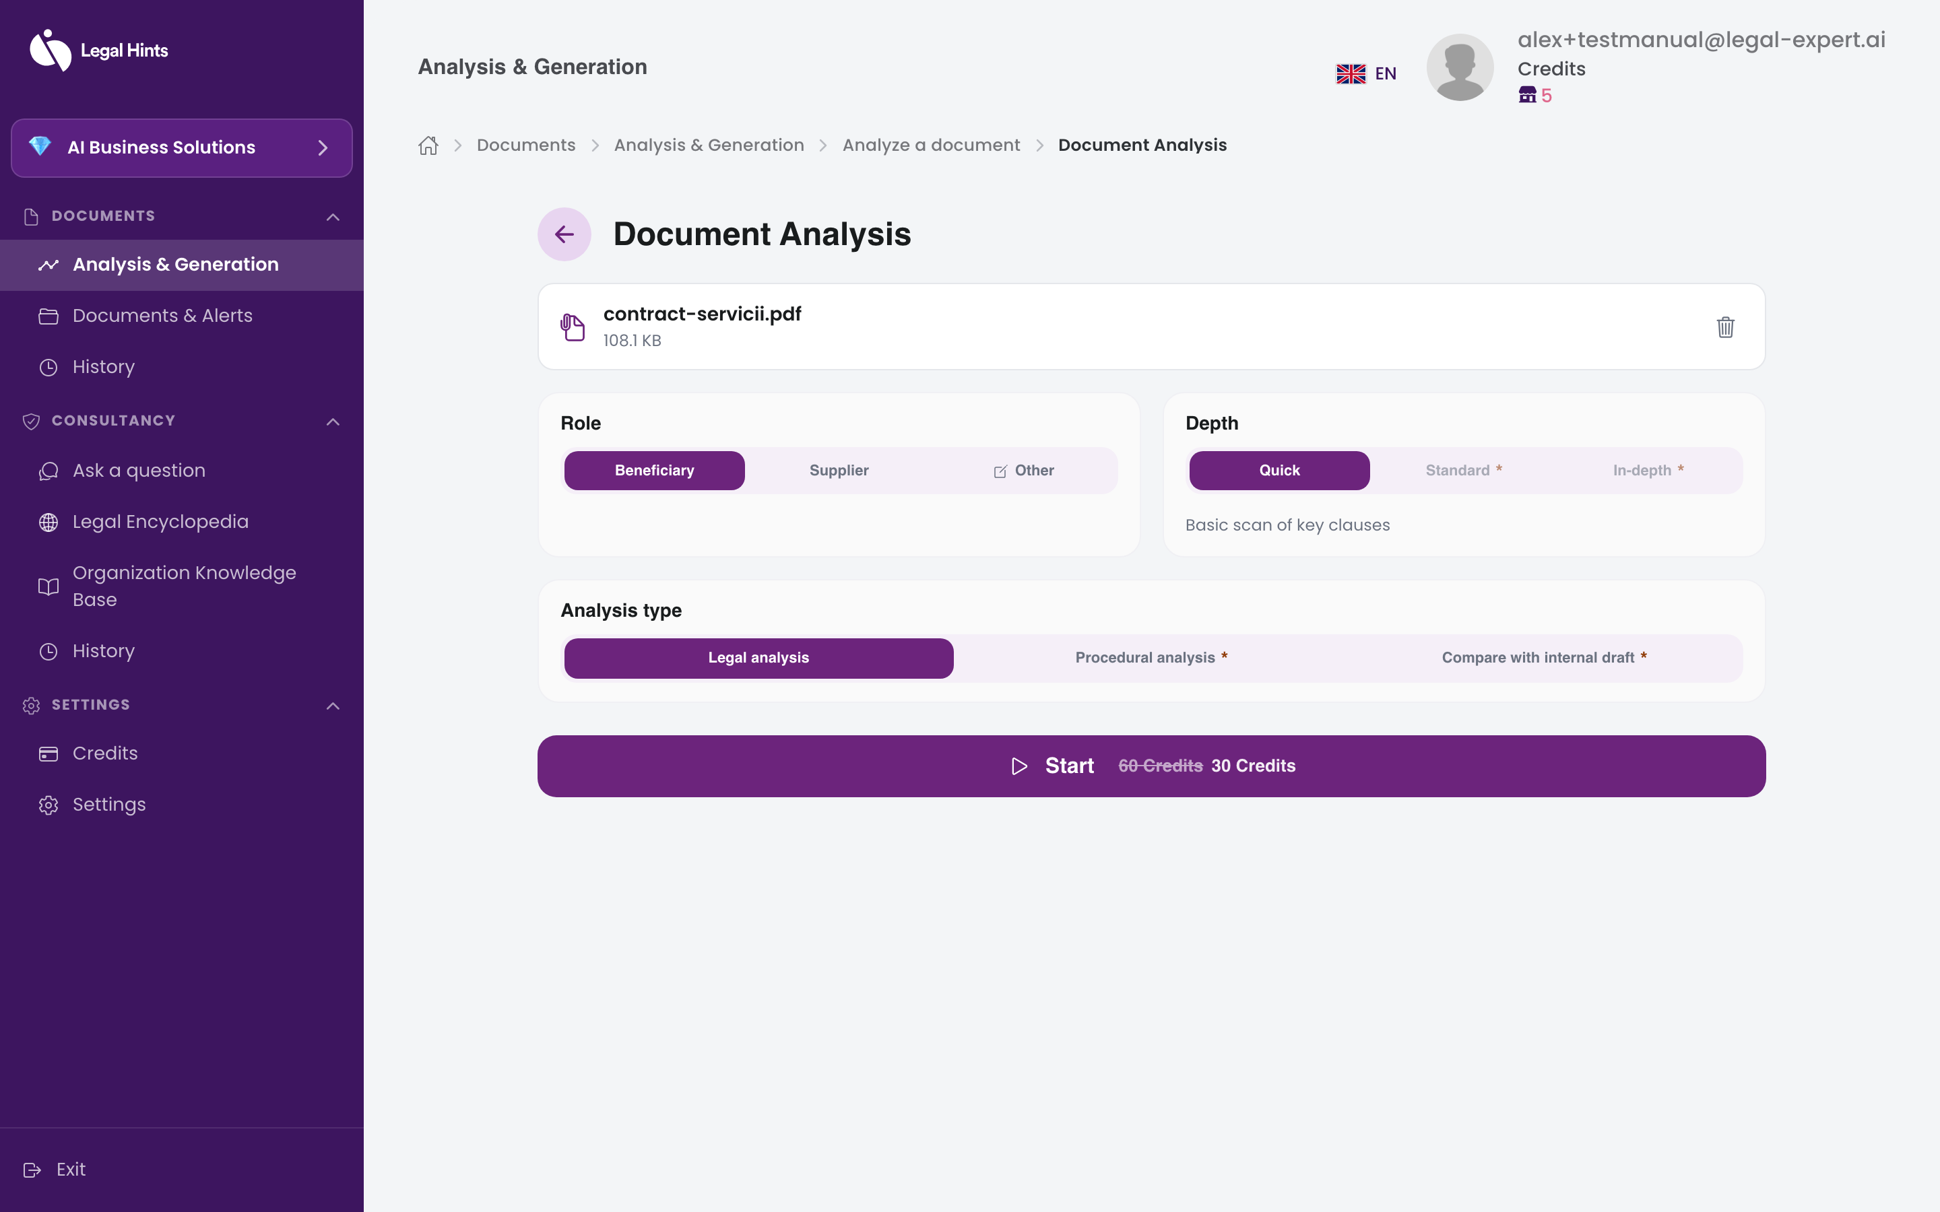Open Settings item in sidebar
1940x1212 pixels.
point(181,805)
